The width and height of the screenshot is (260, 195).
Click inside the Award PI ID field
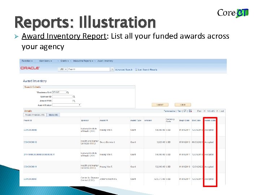coord(62,101)
